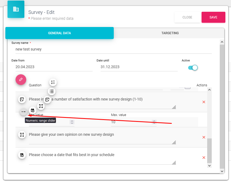Click the Max. value spinner arrows

[154, 122]
